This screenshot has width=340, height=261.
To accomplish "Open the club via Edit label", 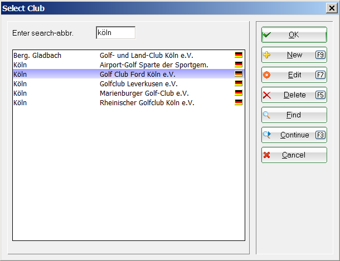I will click(294, 75).
